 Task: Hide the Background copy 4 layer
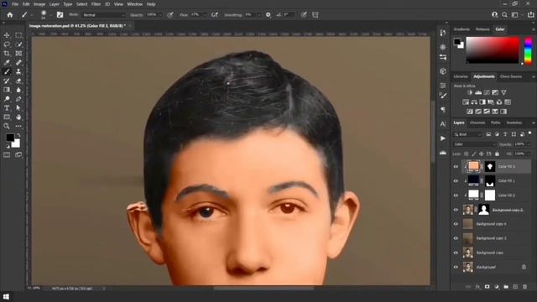tap(456, 224)
